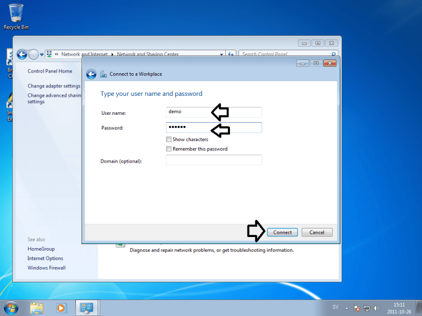Click the back arrow in Connect to a Workplace
The width and height of the screenshot is (422, 316).
pyautogui.click(x=91, y=74)
